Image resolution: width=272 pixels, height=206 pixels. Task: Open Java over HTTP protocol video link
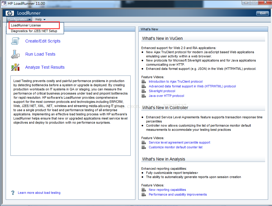(166, 96)
